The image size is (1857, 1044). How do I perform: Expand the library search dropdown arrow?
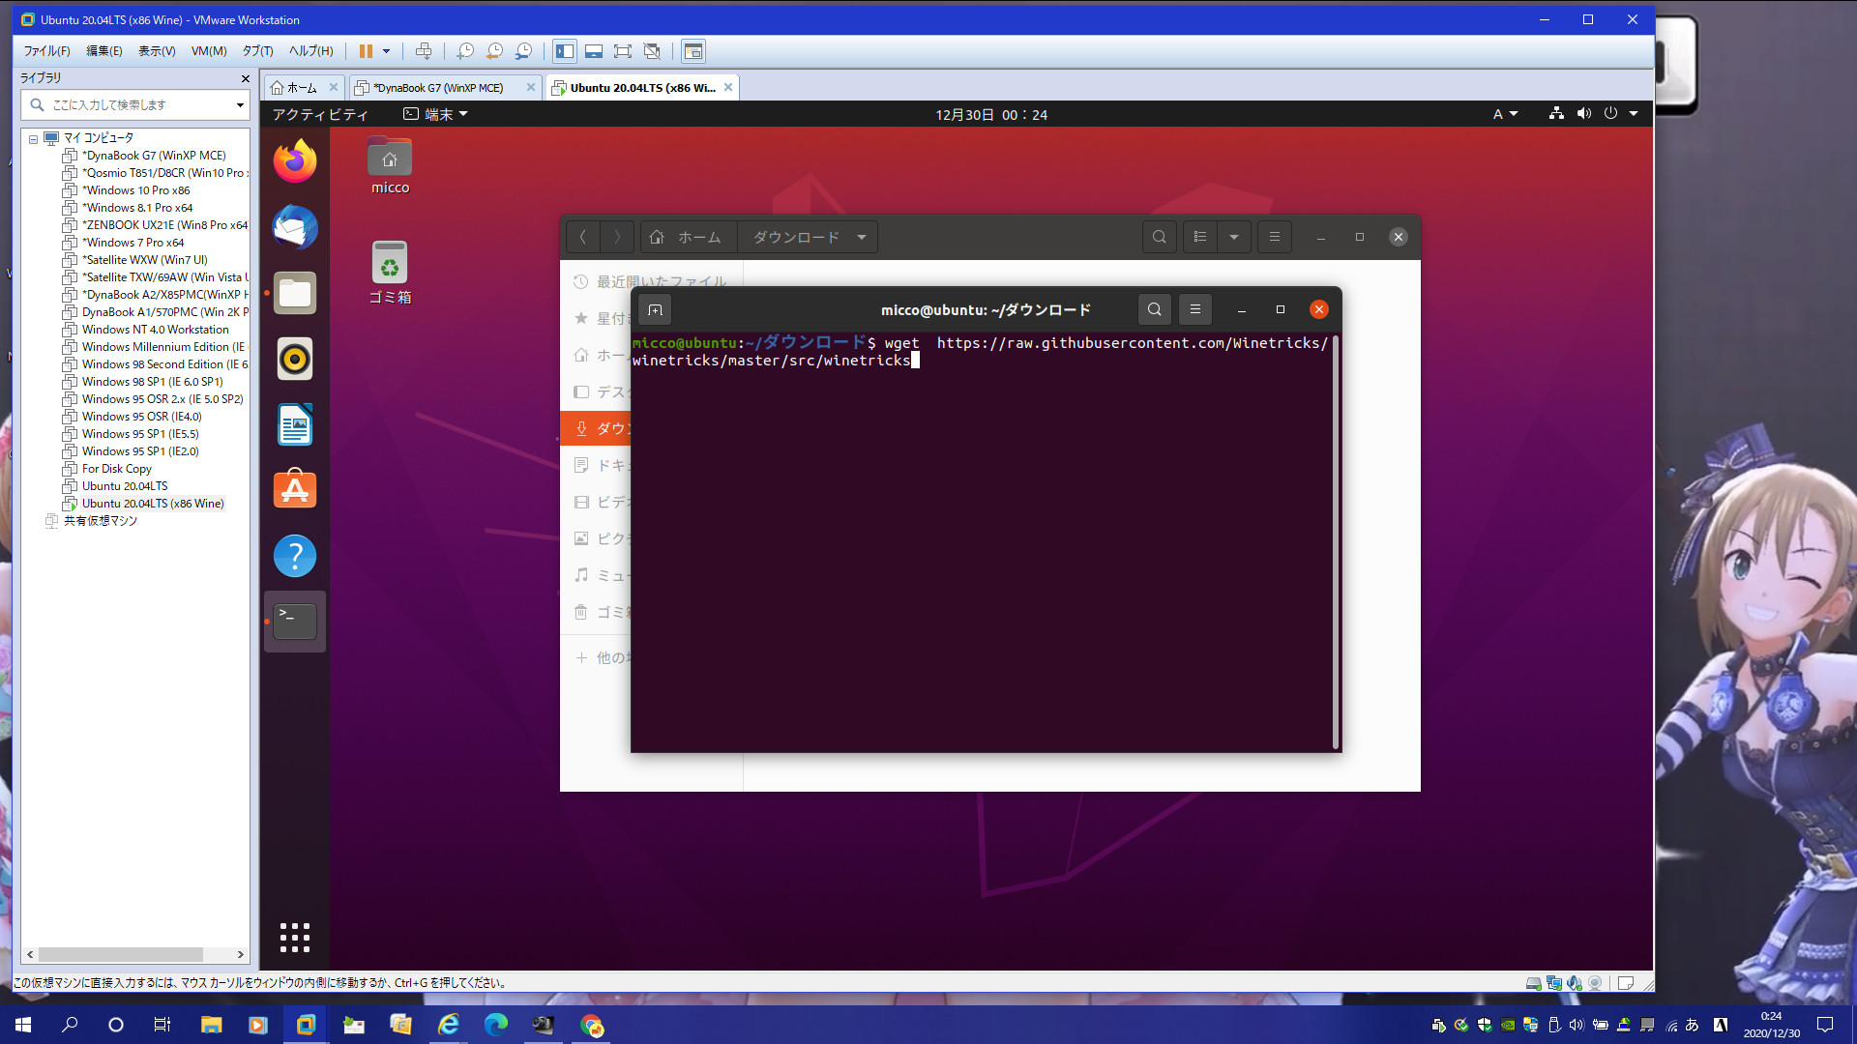pyautogui.click(x=240, y=105)
